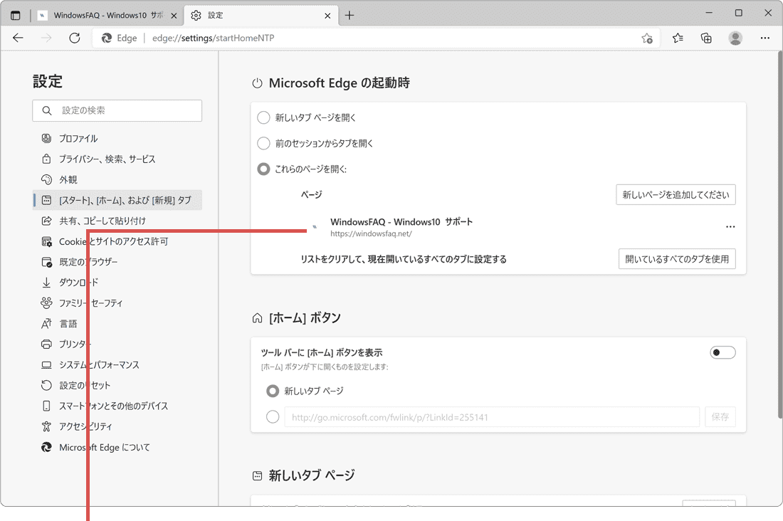
Task: Select 新しいタブ ページを開く radio button
Action: tap(263, 117)
